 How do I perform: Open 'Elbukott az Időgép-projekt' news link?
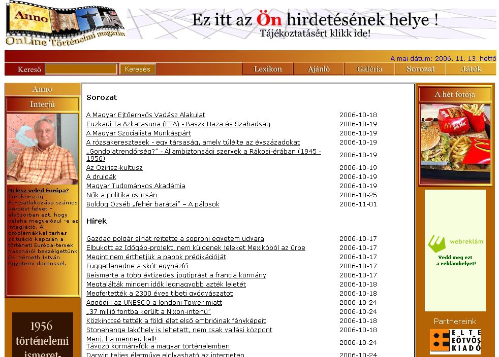196,248
